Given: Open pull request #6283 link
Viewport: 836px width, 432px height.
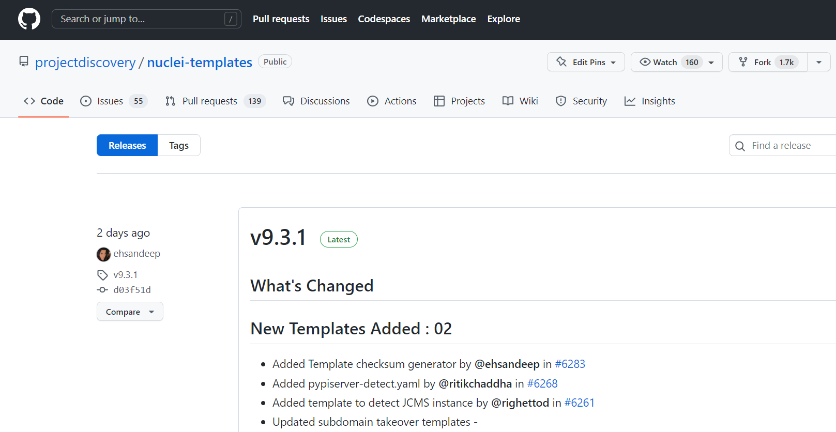Looking at the screenshot, I should coord(570,364).
